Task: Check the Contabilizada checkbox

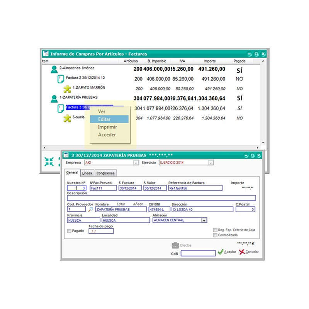Action: click(x=215, y=235)
